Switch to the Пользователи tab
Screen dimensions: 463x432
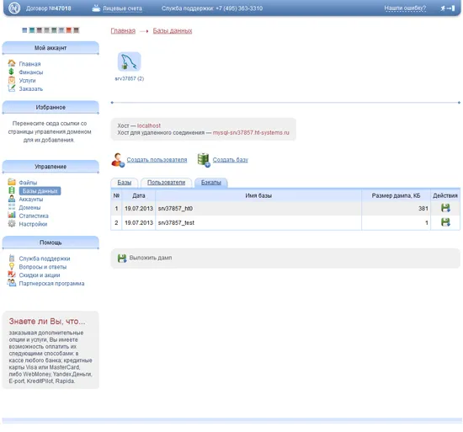pyautogui.click(x=166, y=183)
